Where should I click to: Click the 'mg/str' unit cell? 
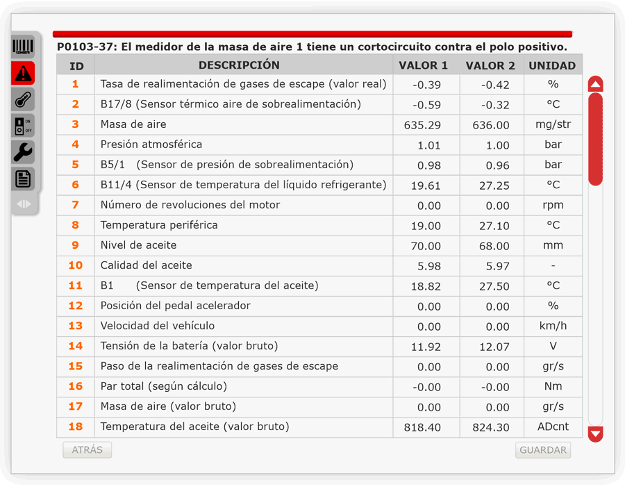[553, 125]
